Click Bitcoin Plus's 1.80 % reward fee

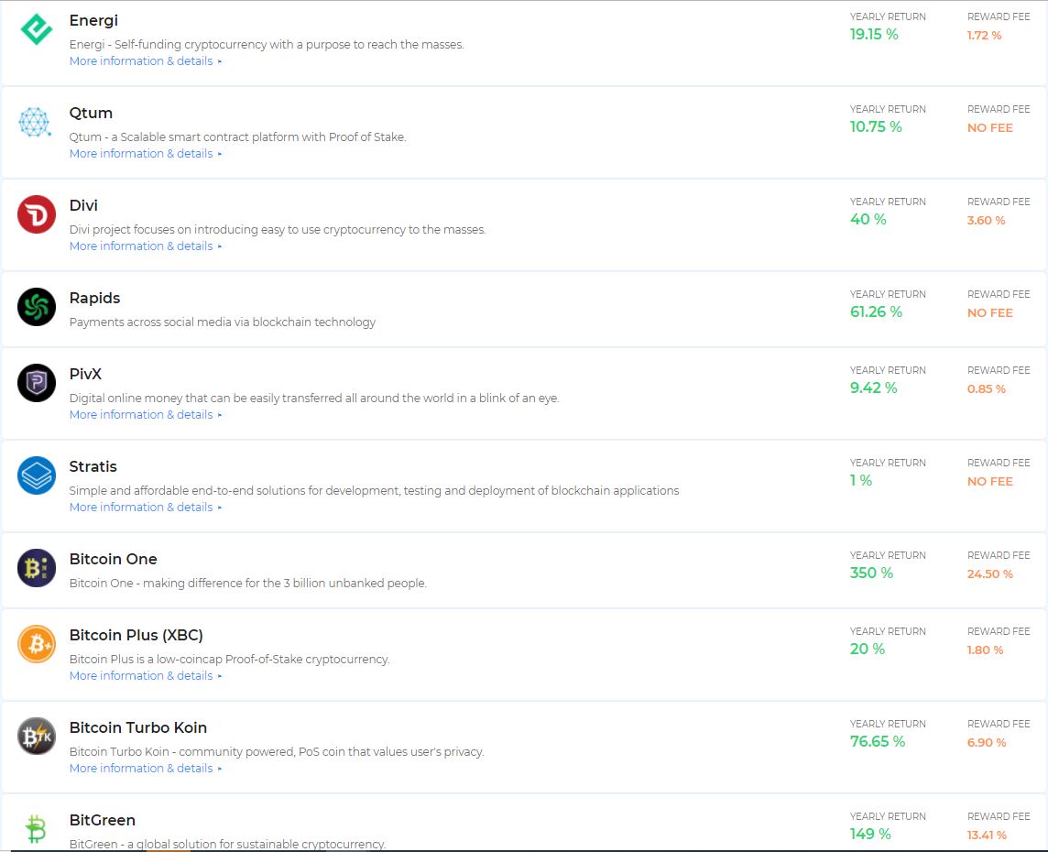(985, 650)
